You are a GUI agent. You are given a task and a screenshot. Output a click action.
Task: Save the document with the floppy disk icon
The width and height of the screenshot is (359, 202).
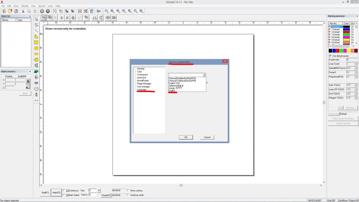tap(16, 11)
